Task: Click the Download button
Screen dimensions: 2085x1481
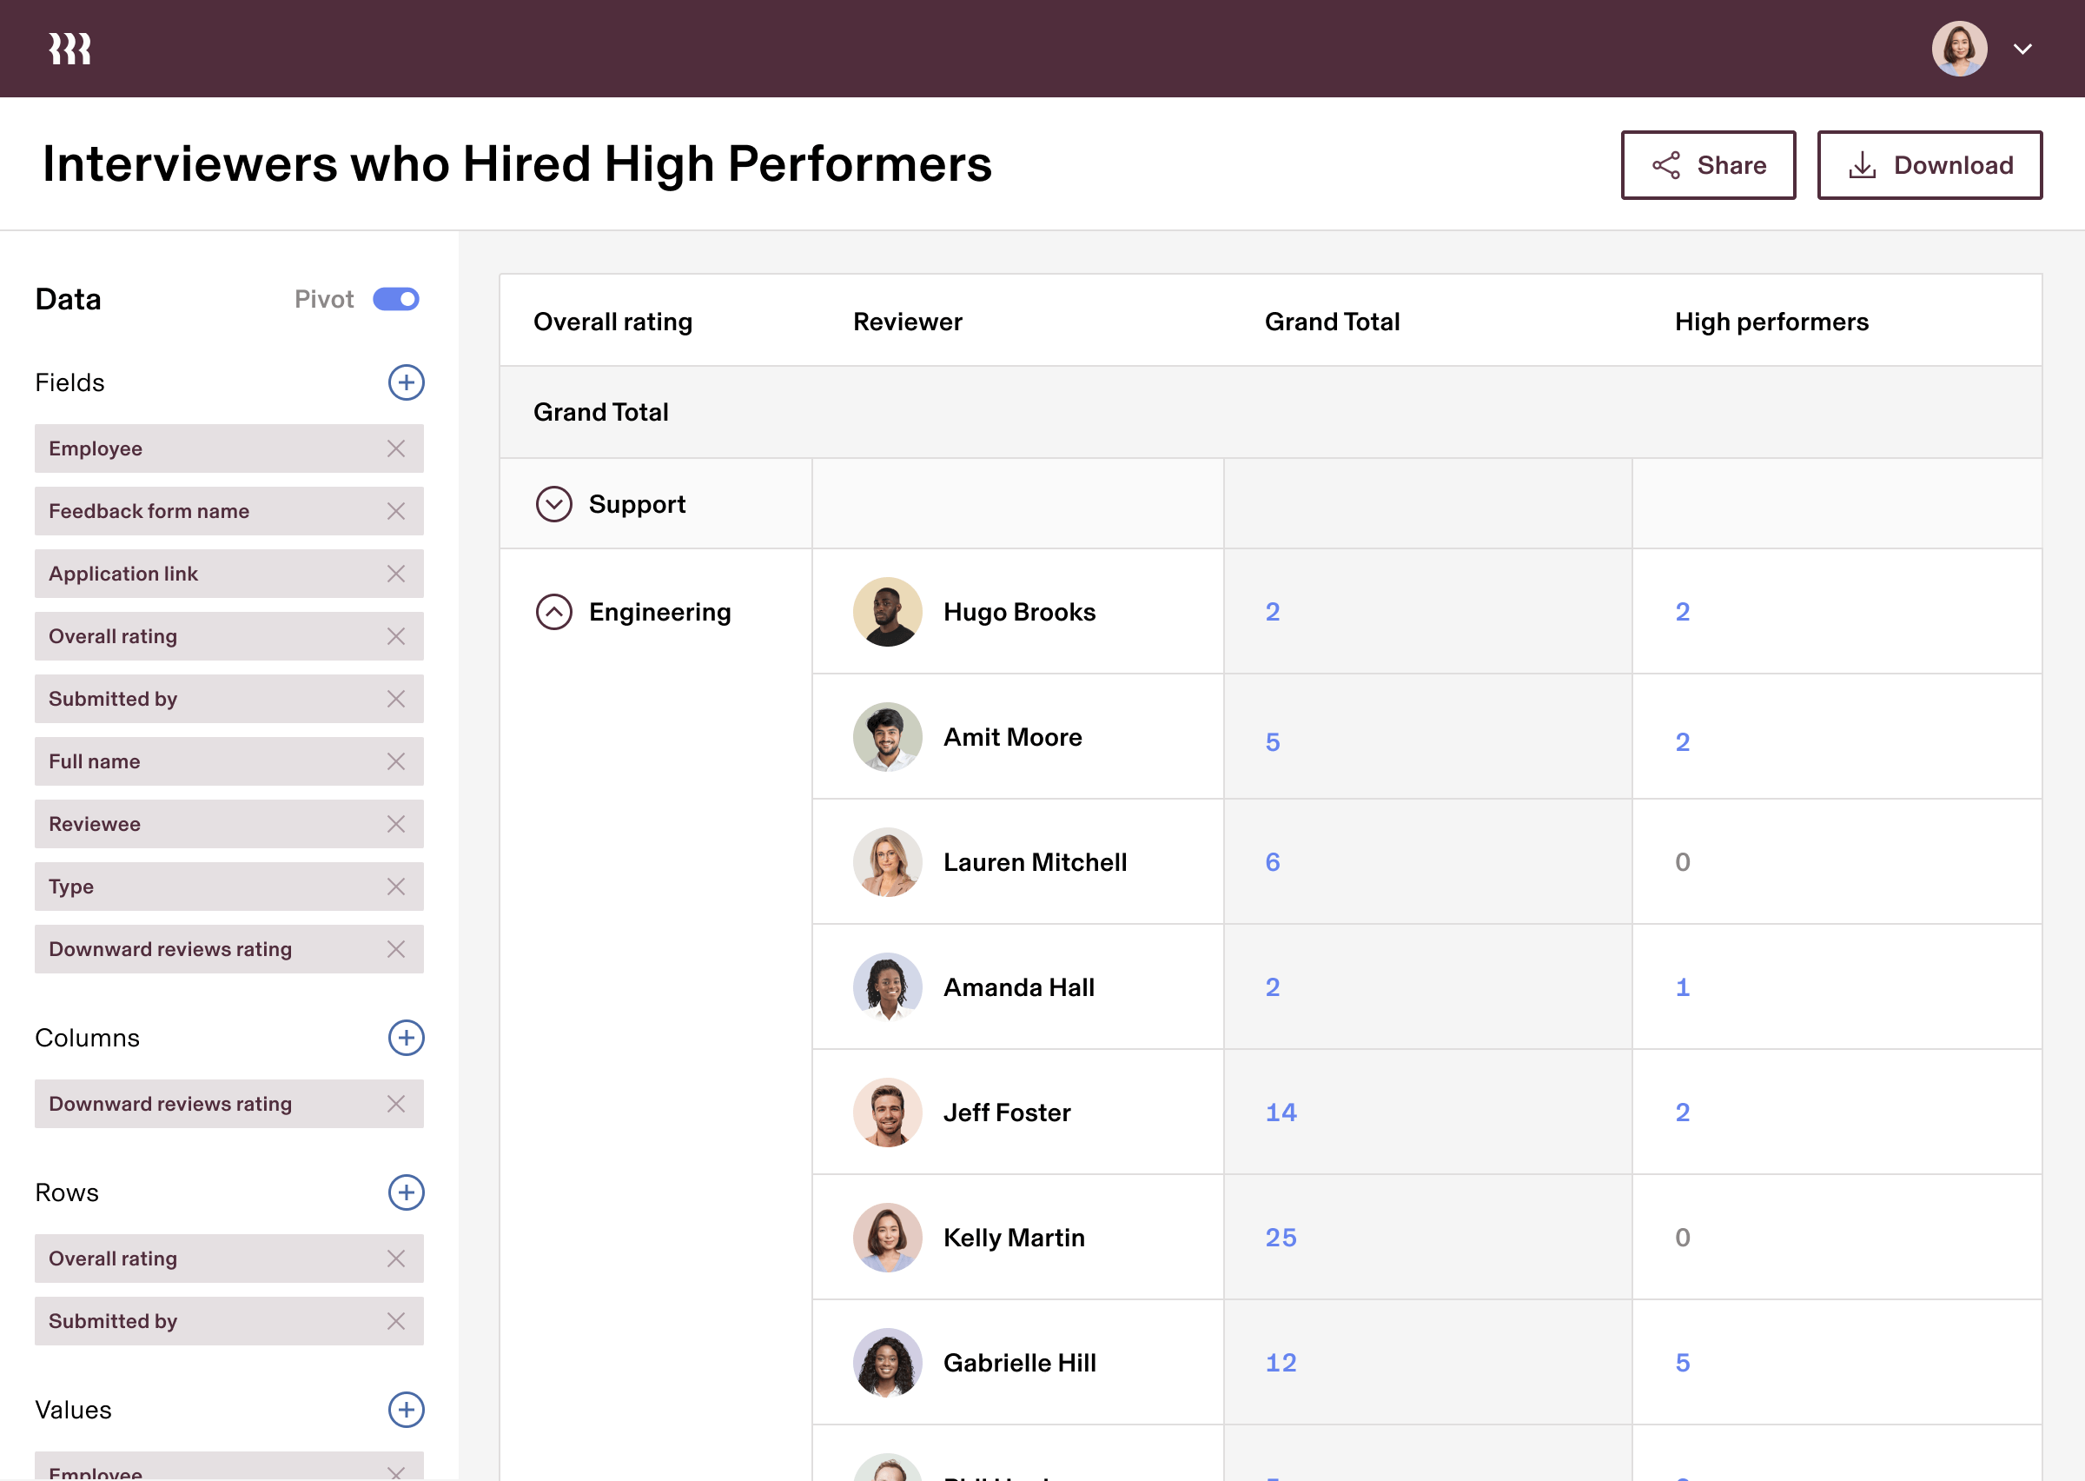Action: tap(1929, 165)
